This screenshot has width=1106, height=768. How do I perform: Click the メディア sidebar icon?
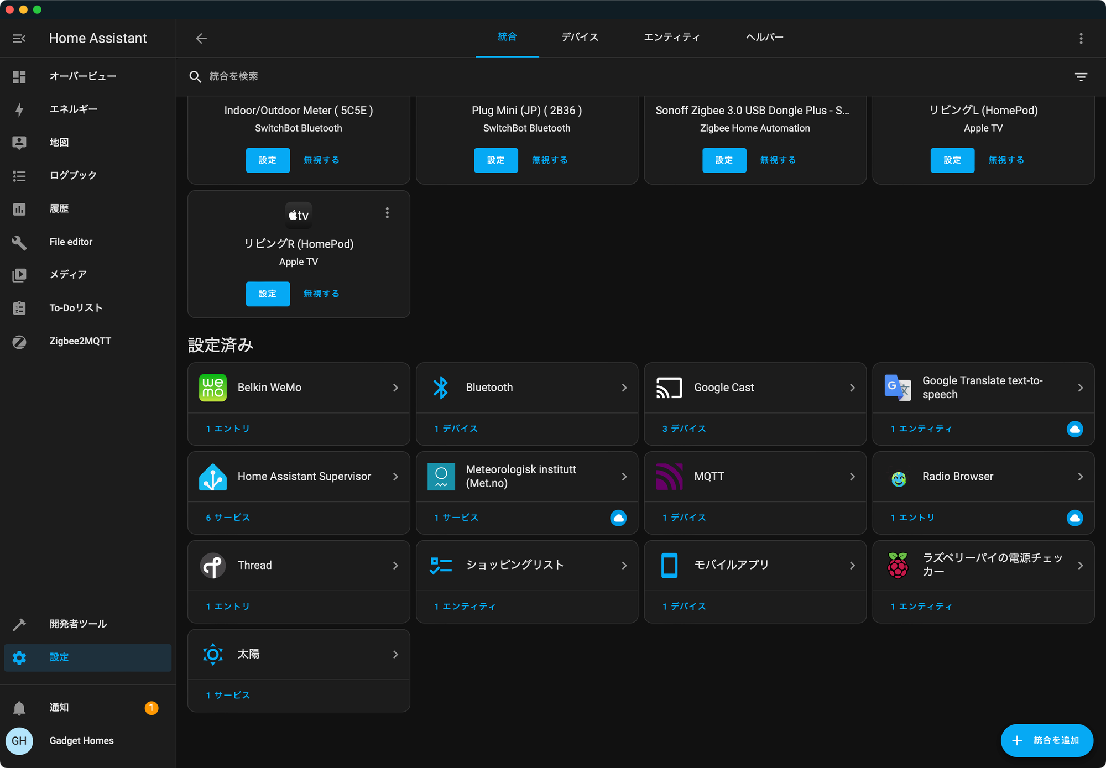pos(20,274)
